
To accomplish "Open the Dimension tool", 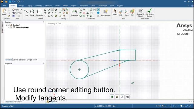I will pos(74,13).
